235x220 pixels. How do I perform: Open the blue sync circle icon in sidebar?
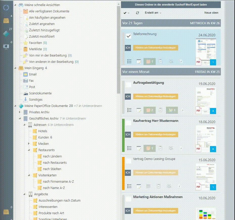coord(6,8)
